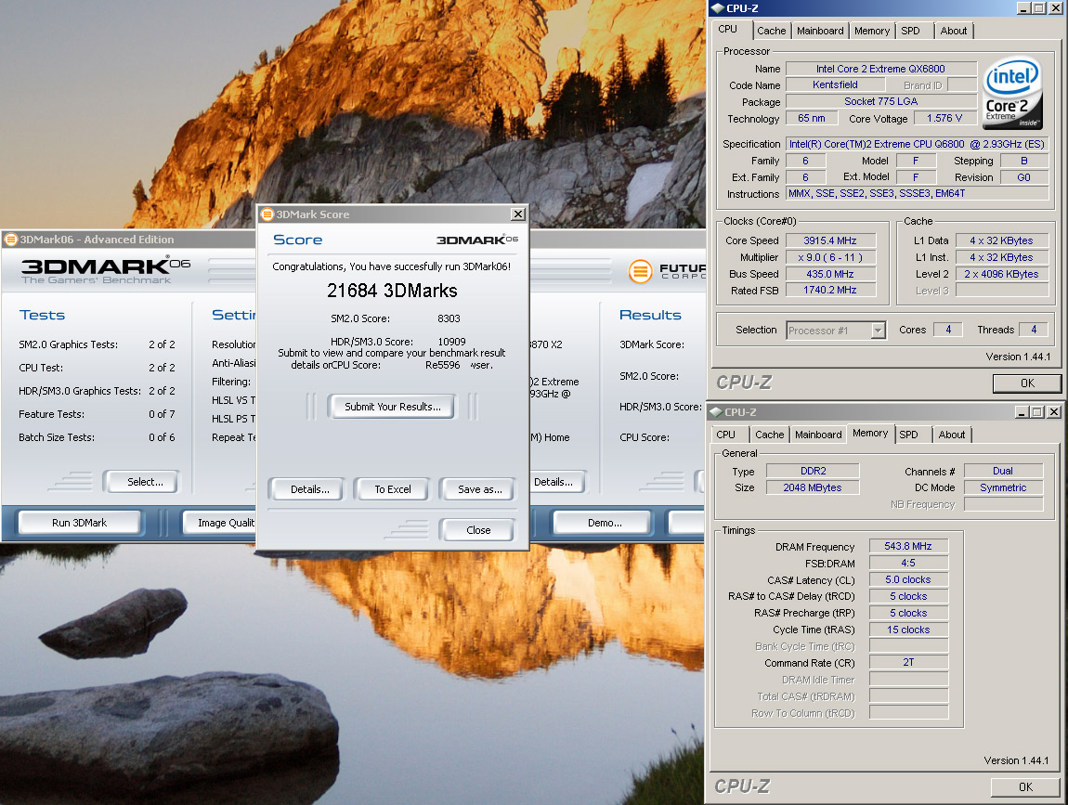Click Technology value 65 nm
This screenshot has height=805, width=1068.
(812, 119)
